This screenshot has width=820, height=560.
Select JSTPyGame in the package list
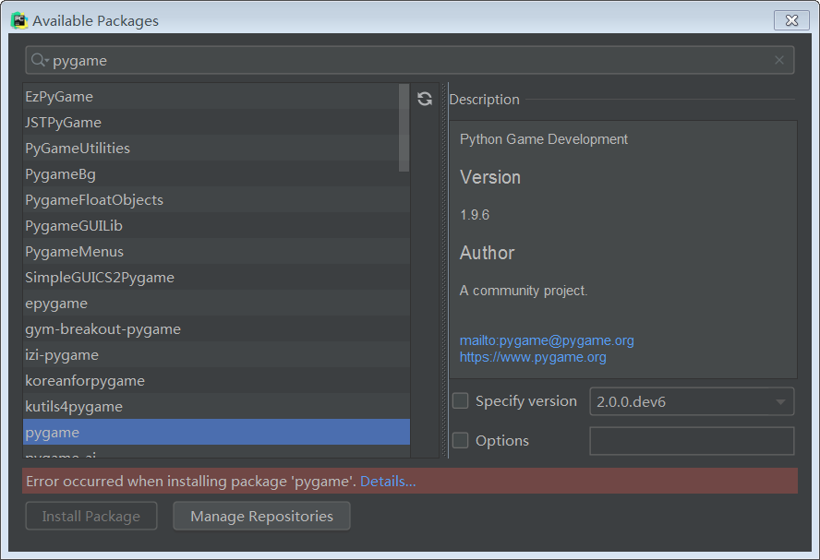pyautogui.click(x=216, y=122)
